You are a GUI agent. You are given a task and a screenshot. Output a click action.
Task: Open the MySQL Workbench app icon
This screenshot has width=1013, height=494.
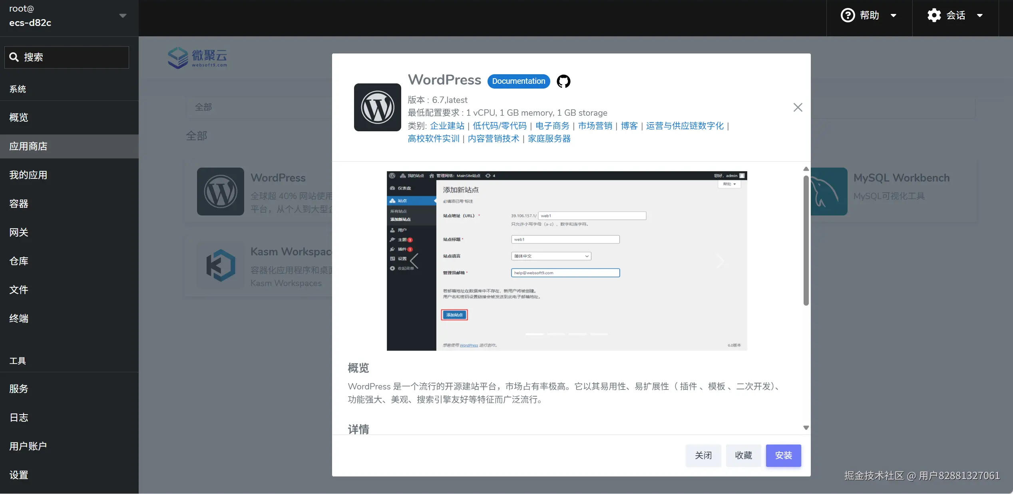click(x=828, y=192)
